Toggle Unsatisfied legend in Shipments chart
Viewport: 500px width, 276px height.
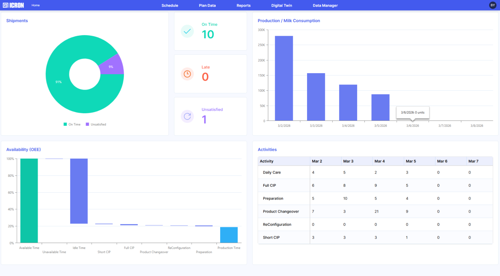[x=96, y=124]
